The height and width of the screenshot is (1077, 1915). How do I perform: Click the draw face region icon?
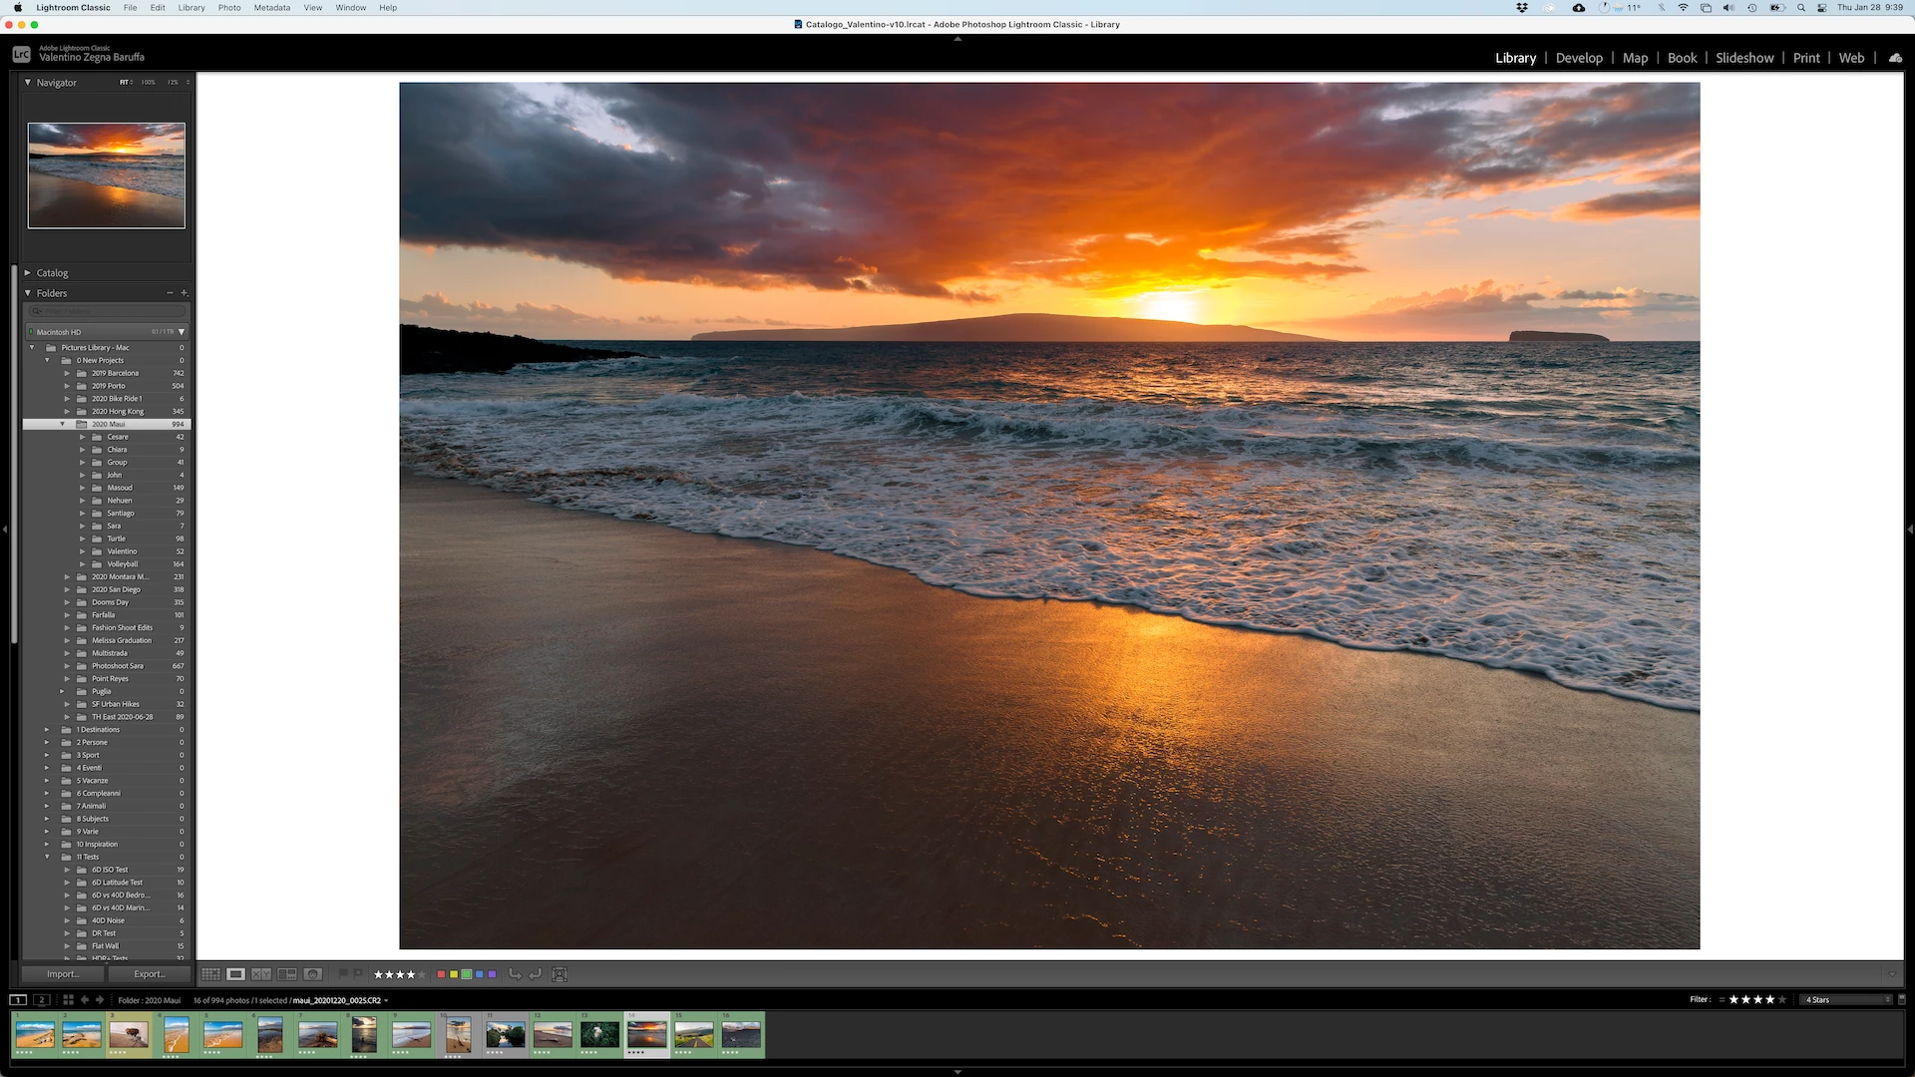(x=560, y=974)
